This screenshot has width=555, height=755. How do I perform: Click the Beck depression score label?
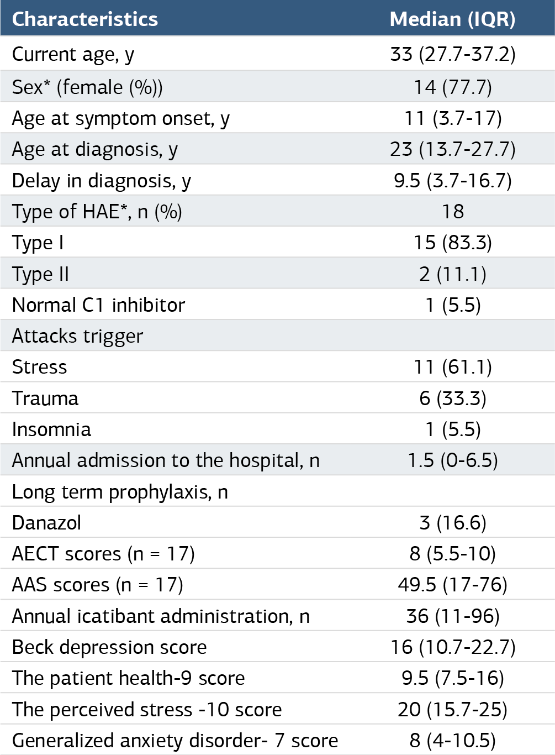pos(109,647)
